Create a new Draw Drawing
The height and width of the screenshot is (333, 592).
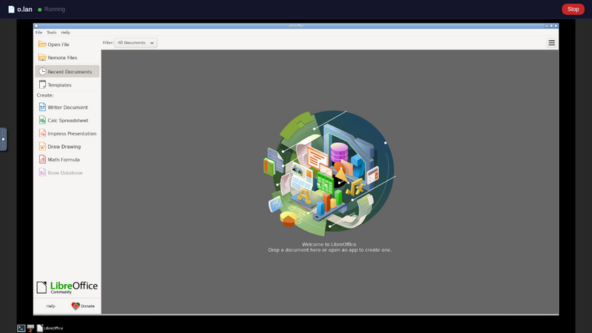pos(67,147)
